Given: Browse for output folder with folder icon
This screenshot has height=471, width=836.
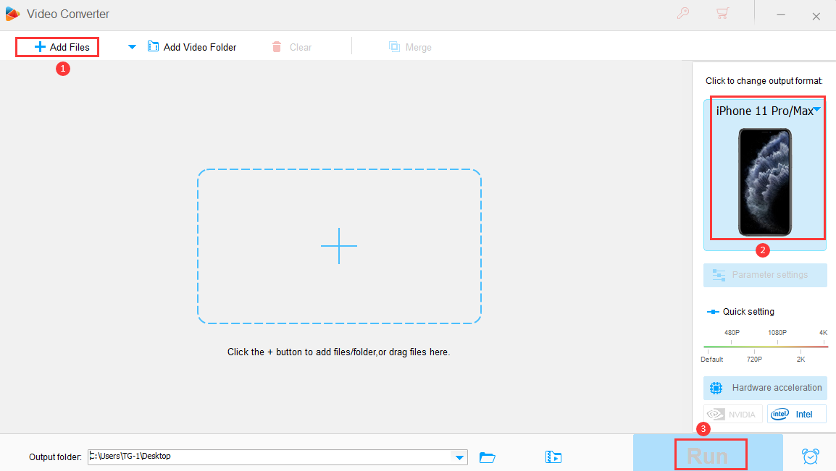Looking at the screenshot, I should pos(488,457).
